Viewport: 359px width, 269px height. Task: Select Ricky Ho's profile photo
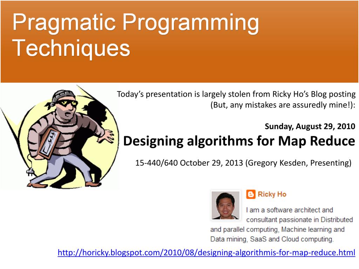225,205
